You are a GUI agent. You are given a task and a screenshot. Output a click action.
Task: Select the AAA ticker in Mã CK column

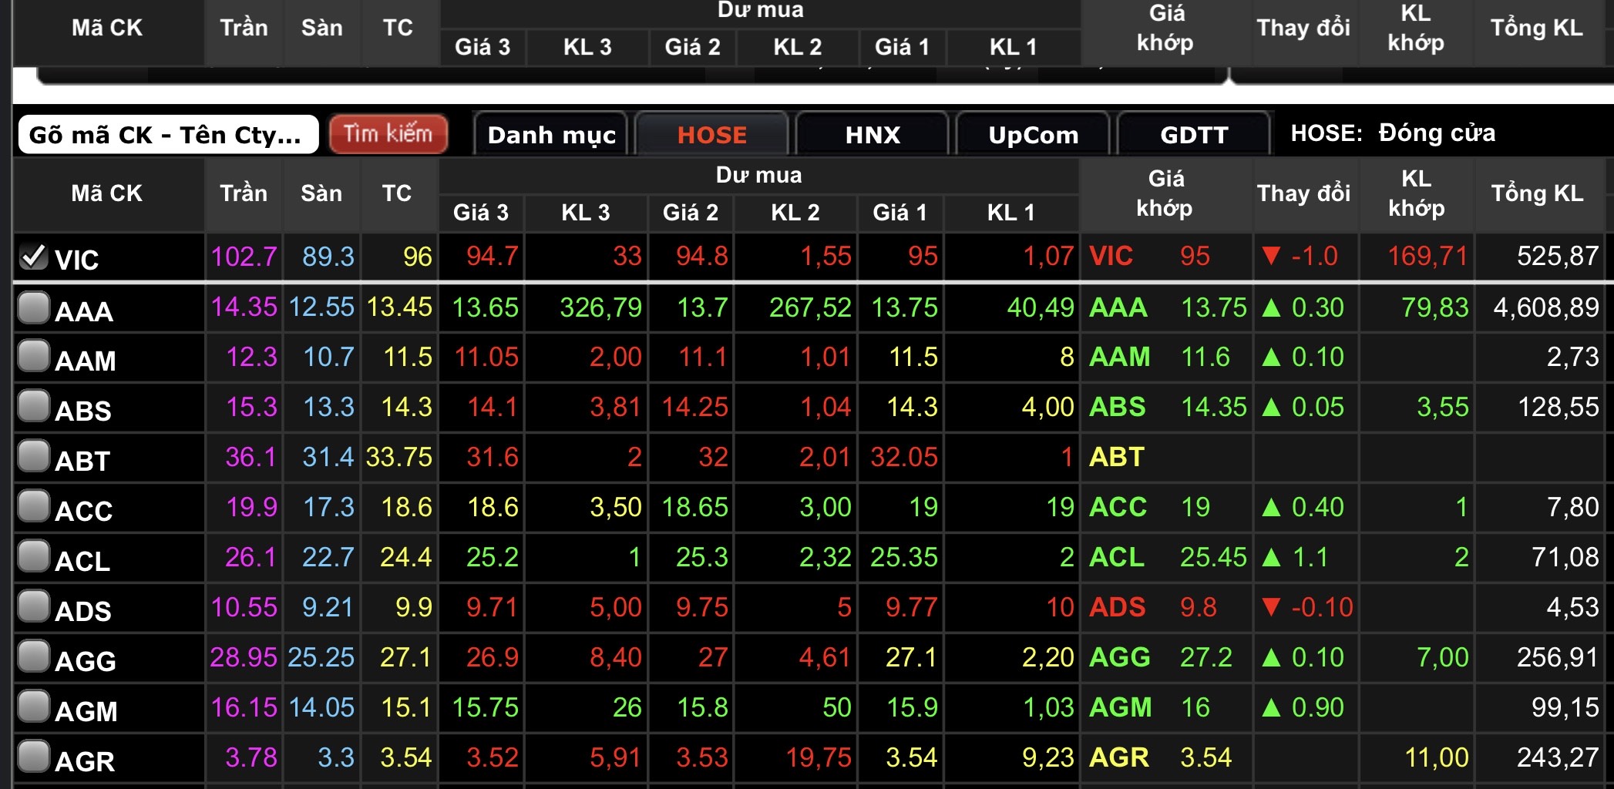[x=84, y=311]
